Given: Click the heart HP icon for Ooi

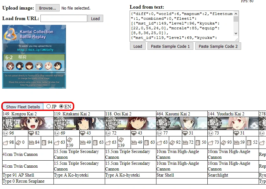Looking at the screenshot, I should coord(134,133).
